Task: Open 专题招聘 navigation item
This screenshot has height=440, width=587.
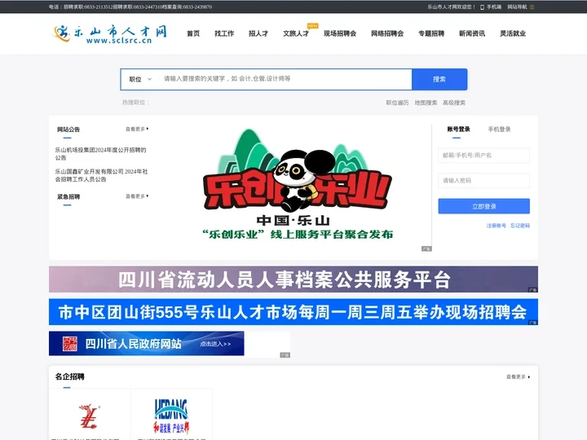Action: point(431,33)
